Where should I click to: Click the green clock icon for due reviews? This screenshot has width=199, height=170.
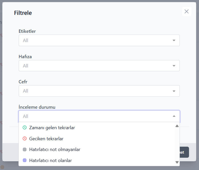pos(25,127)
